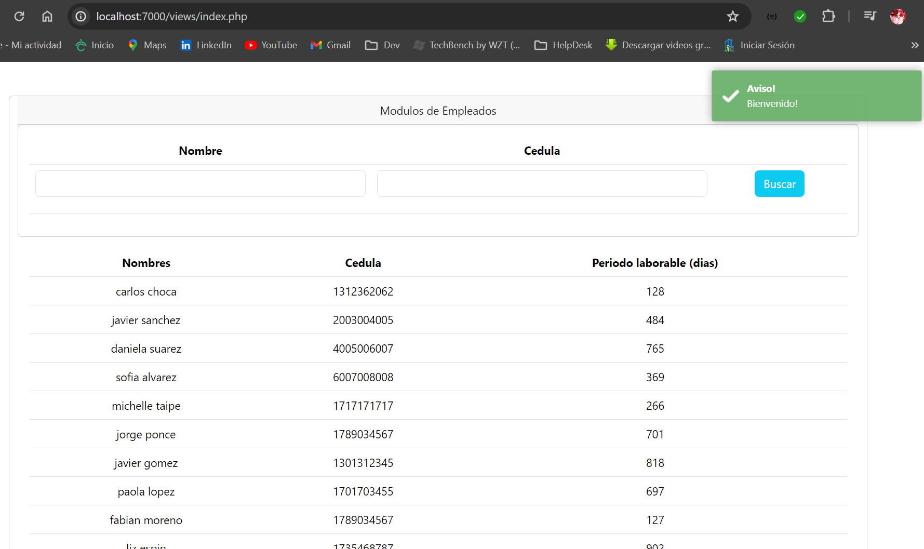Open the LinkedIn bookmark
The height and width of the screenshot is (549, 924).
[x=206, y=45]
